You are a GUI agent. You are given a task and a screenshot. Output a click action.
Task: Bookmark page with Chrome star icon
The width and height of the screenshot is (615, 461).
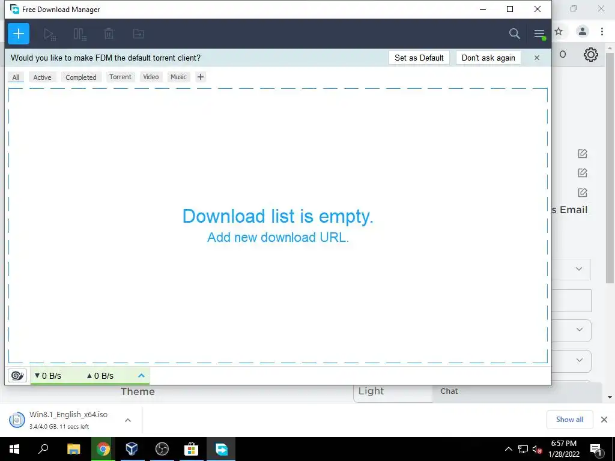point(559,31)
